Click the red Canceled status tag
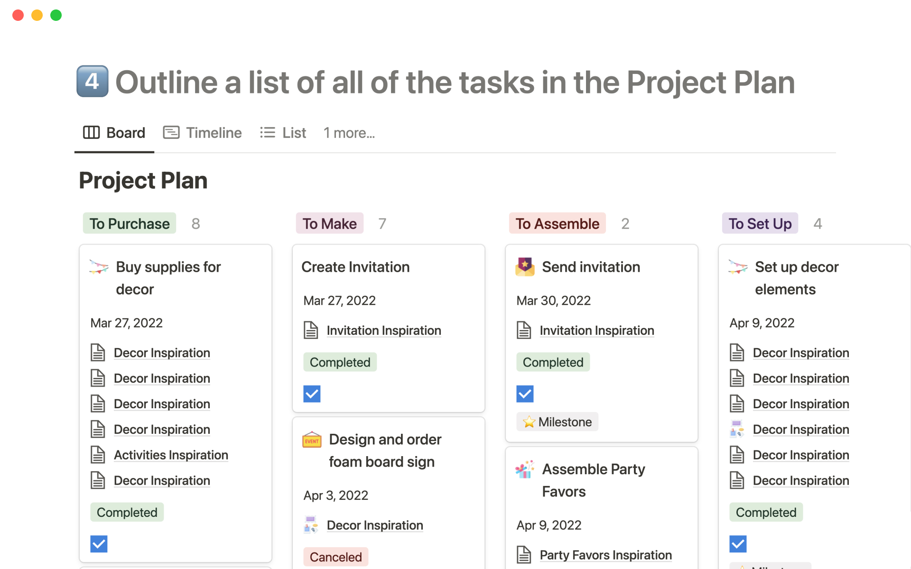Image resolution: width=911 pixels, height=569 pixels. tap(335, 557)
